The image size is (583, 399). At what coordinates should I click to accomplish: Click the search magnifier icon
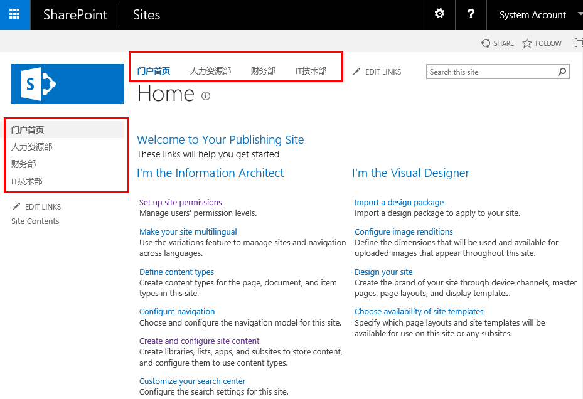tap(562, 72)
